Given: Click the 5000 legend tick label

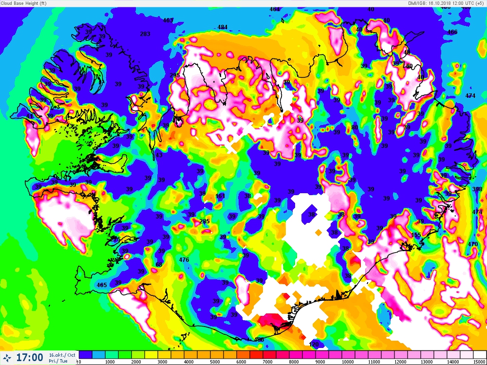Looking at the screenshot, I should click(x=215, y=362).
